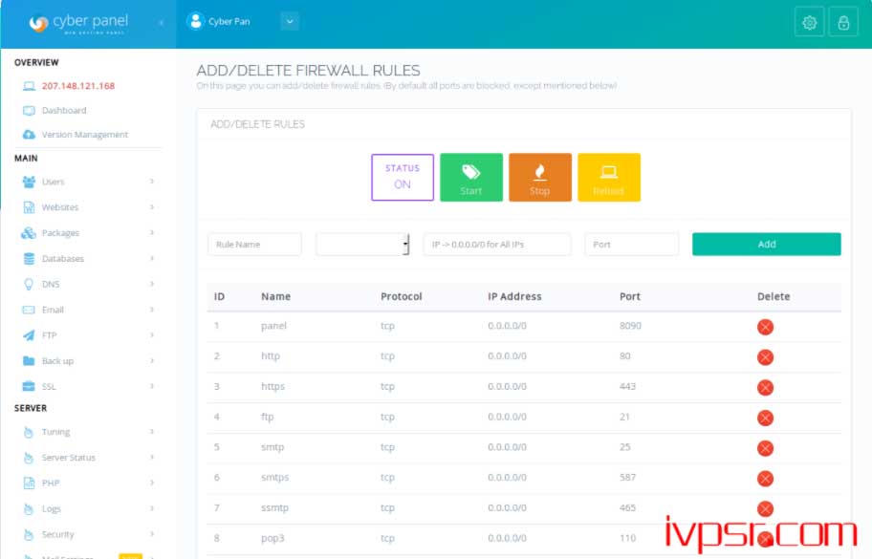Screen dimensions: 872x559
Task: Delete the smtp rule on port 25
Action: click(x=765, y=448)
